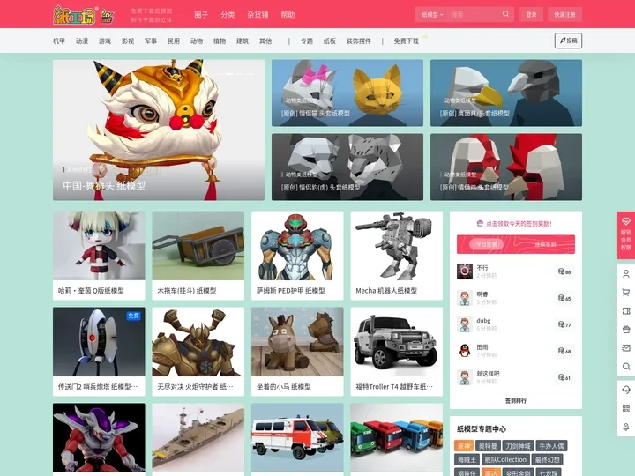Select the 机甲 category tab

tap(59, 41)
